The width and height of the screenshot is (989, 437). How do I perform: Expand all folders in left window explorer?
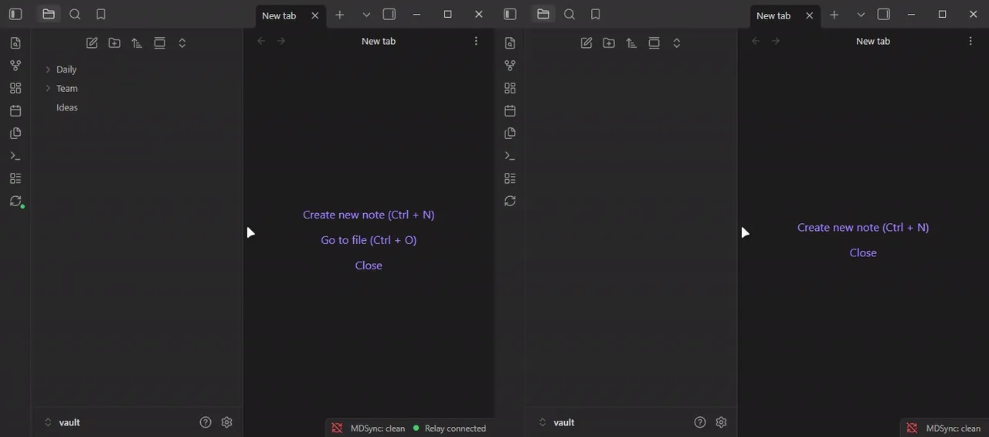182,43
